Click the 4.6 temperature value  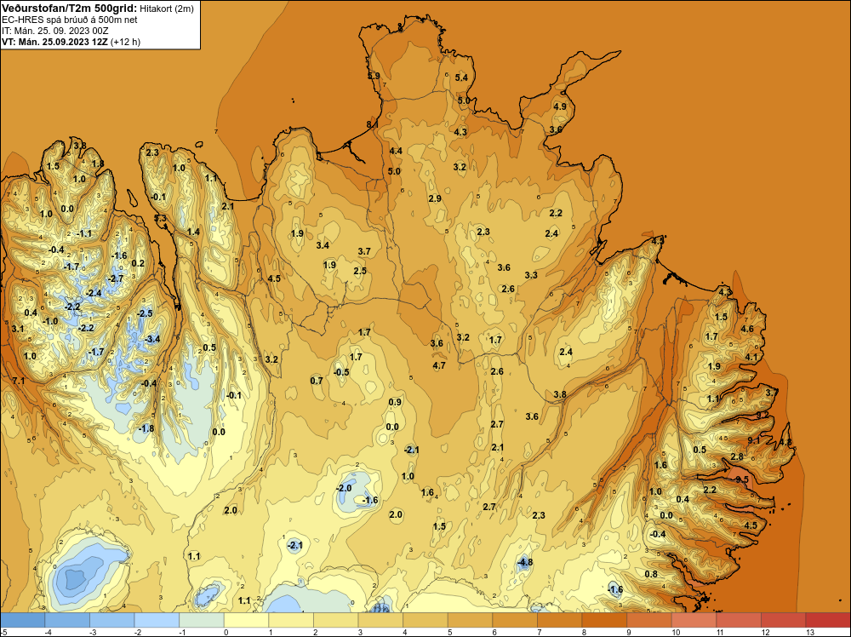coord(747,329)
